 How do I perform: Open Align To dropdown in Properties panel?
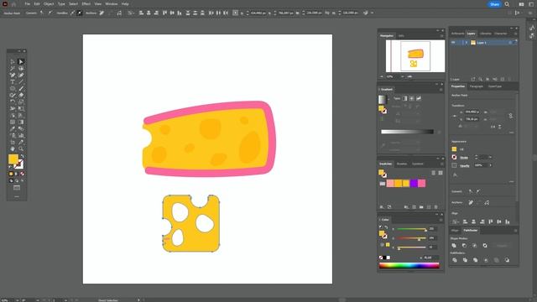click(456, 221)
